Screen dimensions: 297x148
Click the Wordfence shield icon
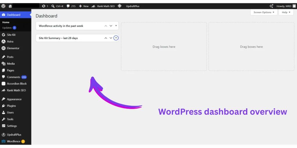coord(3,141)
